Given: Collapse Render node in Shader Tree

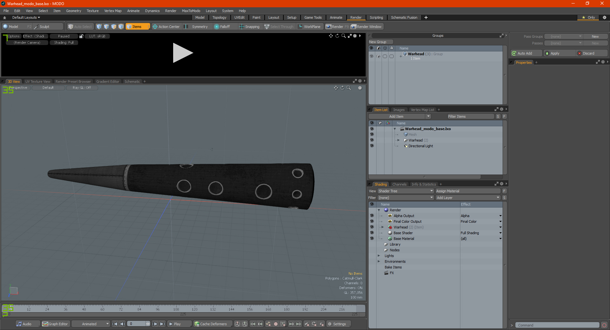Looking at the screenshot, I should pyautogui.click(x=379, y=210).
